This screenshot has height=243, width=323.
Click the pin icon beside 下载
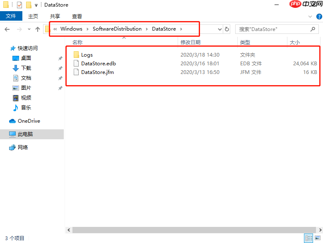60,68
